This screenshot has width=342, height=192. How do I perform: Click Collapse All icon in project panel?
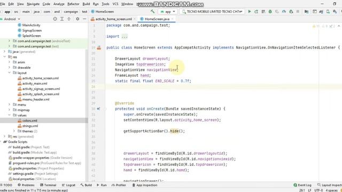[69, 19]
